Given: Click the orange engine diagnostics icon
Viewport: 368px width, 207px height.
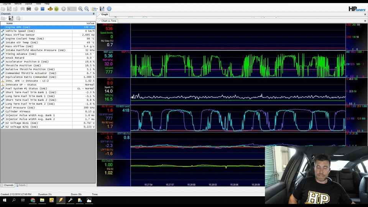Looking at the screenshot, I should coord(50,9).
